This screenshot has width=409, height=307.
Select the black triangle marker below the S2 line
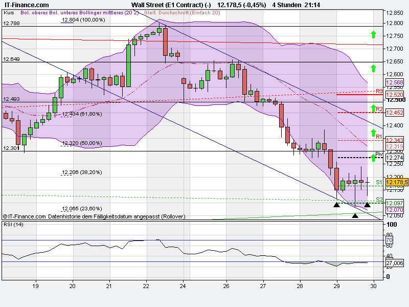tap(355, 215)
